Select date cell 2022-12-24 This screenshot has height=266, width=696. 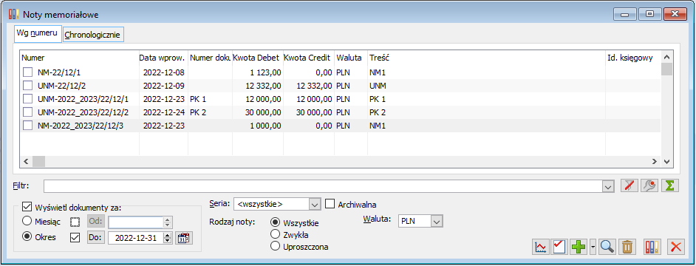pyautogui.click(x=163, y=112)
